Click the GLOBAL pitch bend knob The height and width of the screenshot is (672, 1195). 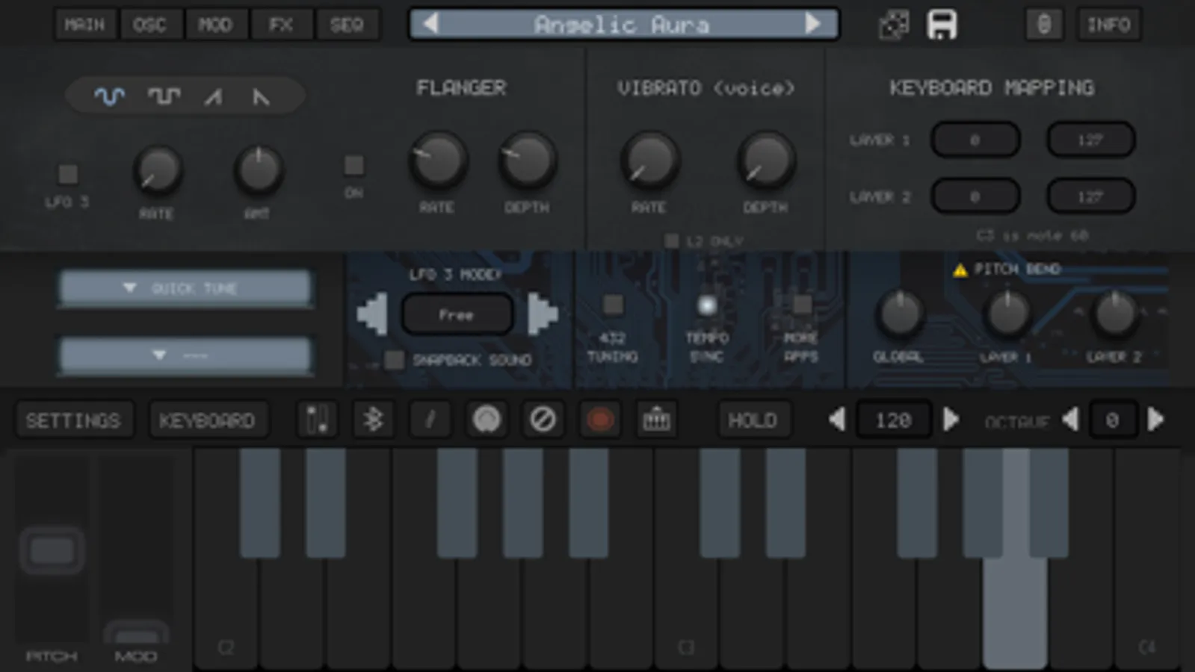point(900,314)
